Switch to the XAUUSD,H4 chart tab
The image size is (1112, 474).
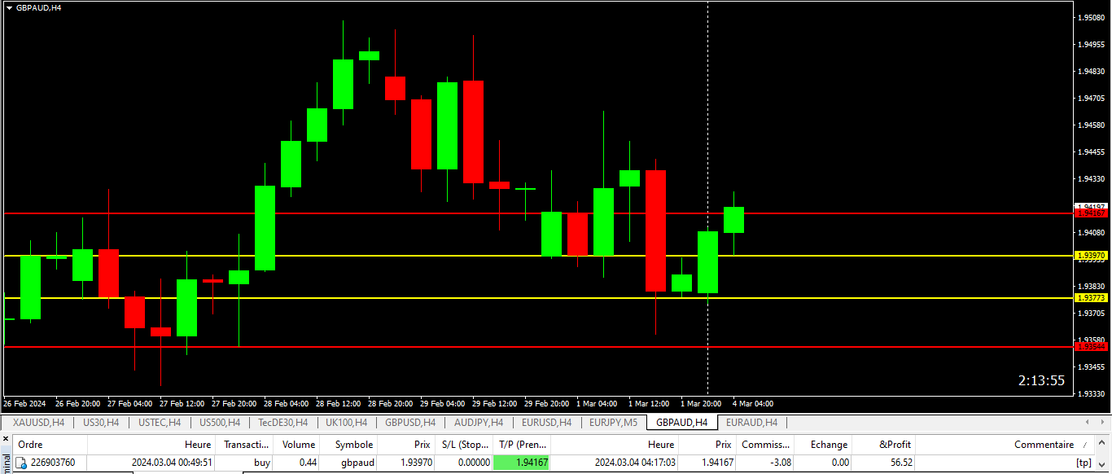[38, 423]
